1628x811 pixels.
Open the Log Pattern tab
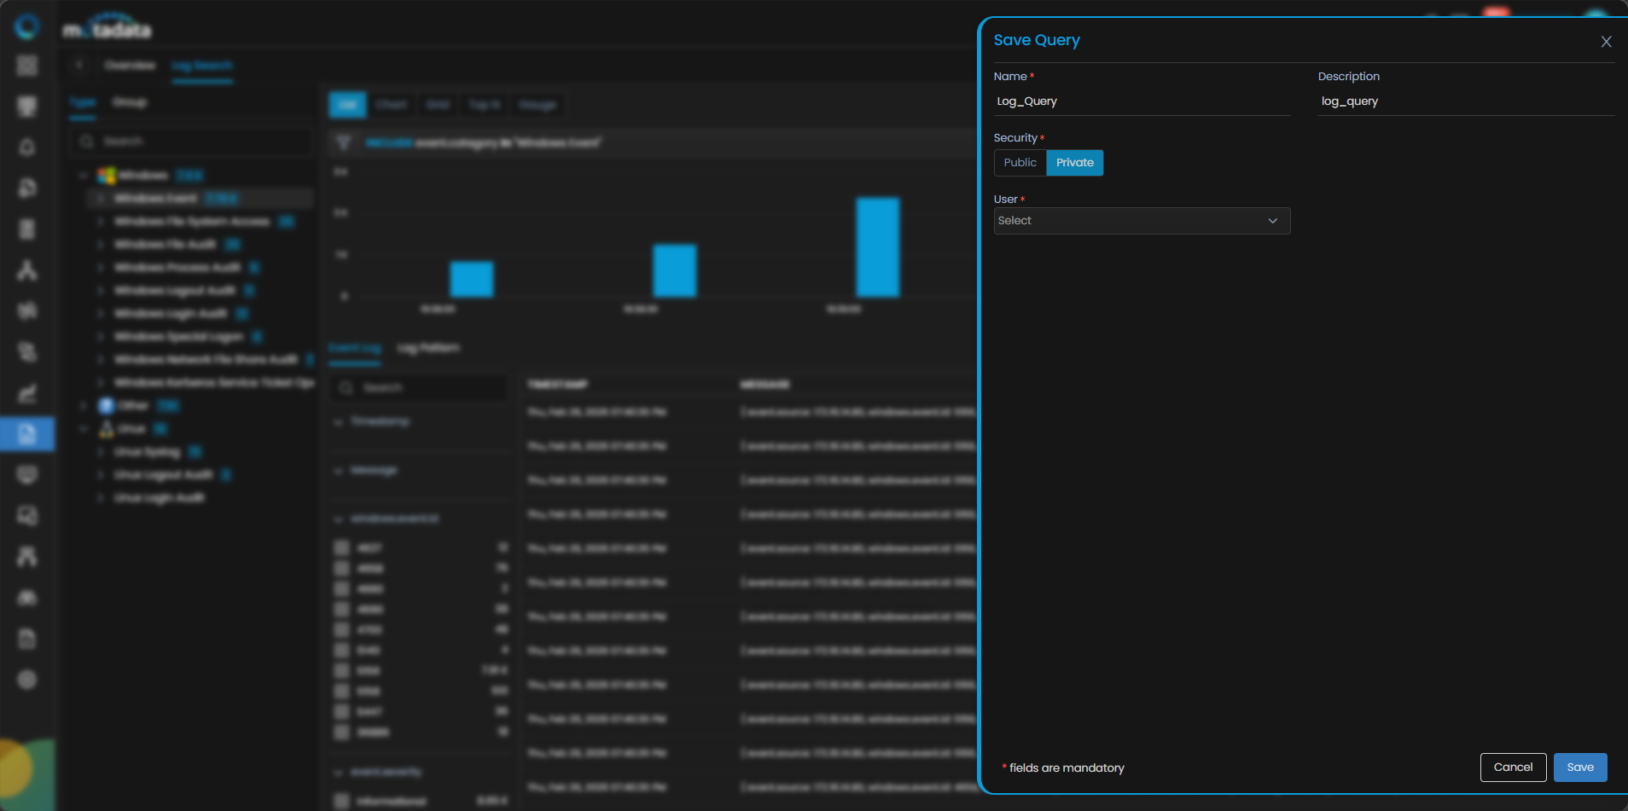pos(428,348)
